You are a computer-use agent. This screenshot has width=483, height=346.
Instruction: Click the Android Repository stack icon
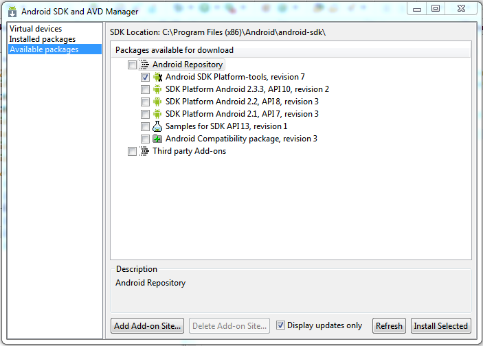(144, 65)
